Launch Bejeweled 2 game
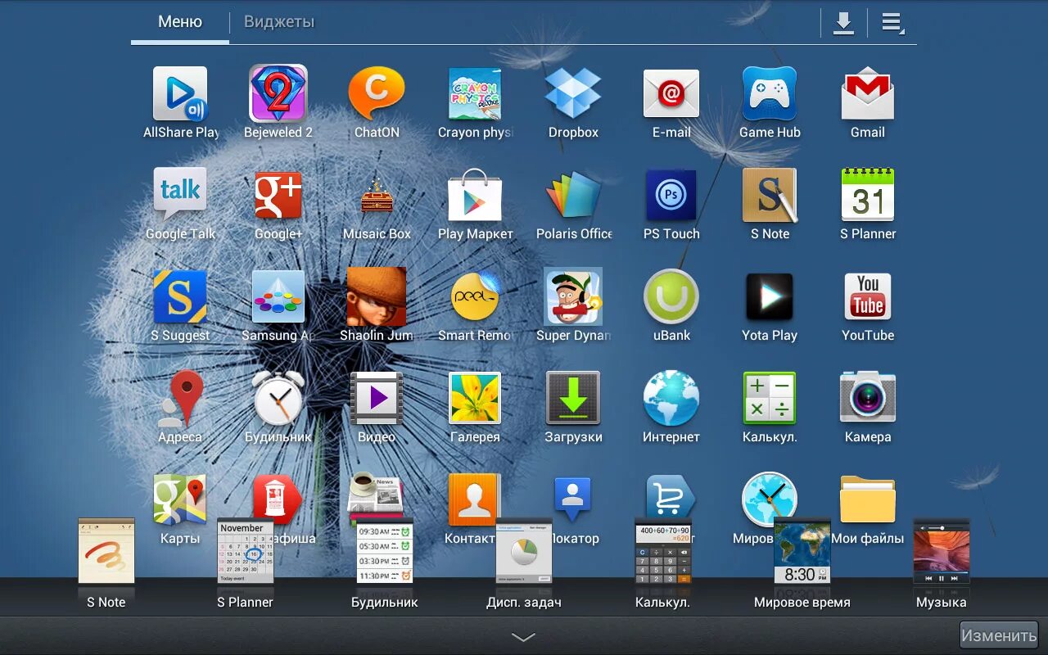Image resolution: width=1048 pixels, height=655 pixels. point(278,93)
